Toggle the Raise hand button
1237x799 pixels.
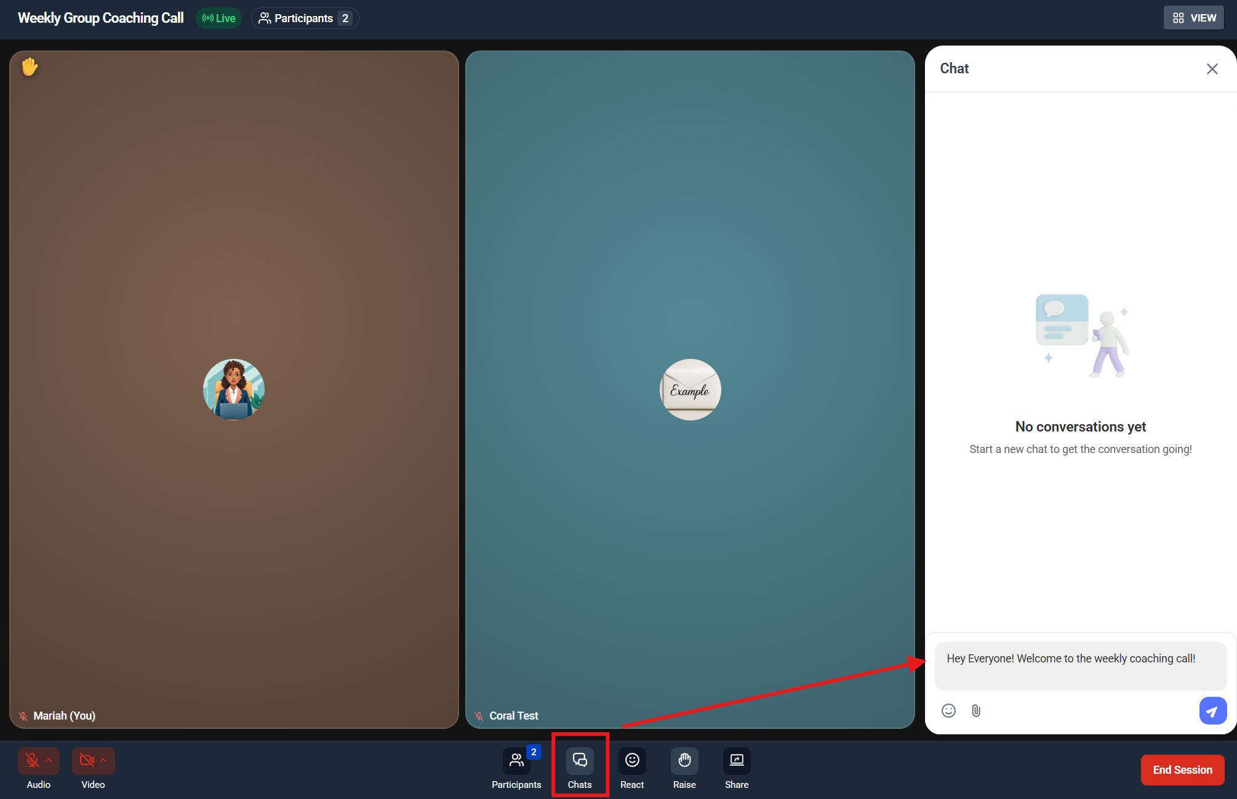[x=684, y=761]
